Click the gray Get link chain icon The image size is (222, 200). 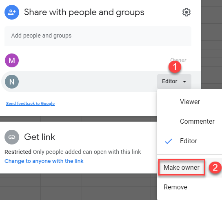[x=12, y=137]
